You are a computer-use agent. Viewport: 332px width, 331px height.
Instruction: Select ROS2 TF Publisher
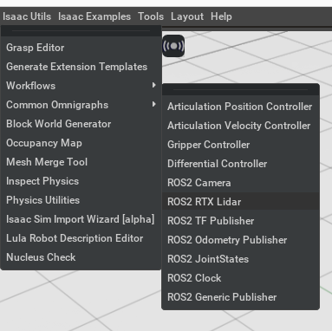click(x=240, y=221)
